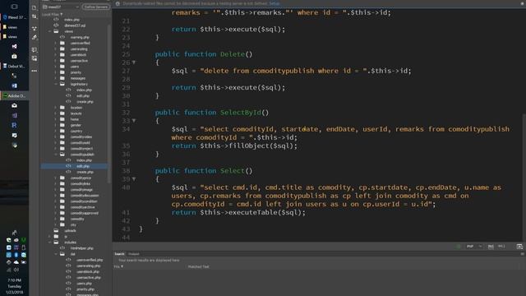526x296 pixels.
Task: Open the R application icon in taskbar
Action: click(14, 125)
